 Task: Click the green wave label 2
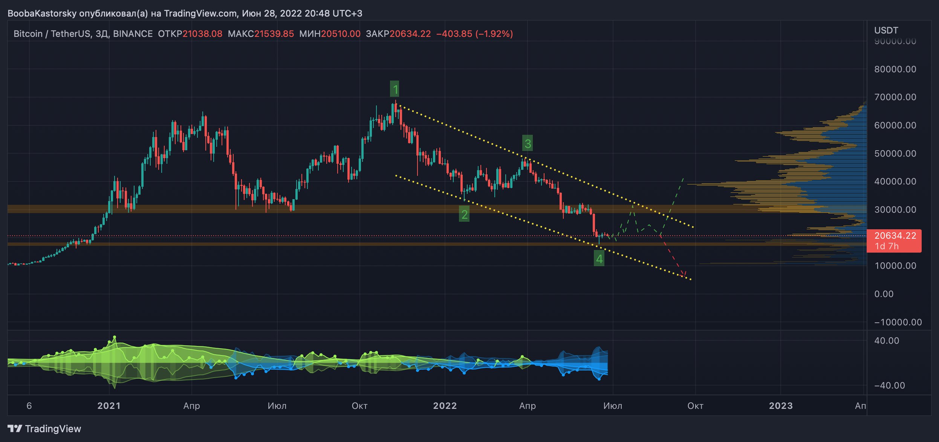pos(464,214)
